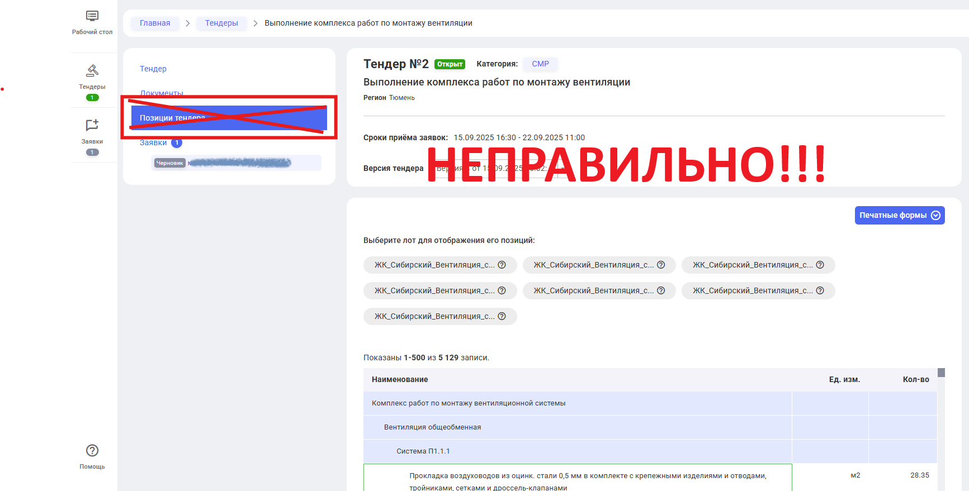
Task: Click help icon on the first lot chip
Action: pyautogui.click(x=502, y=265)
